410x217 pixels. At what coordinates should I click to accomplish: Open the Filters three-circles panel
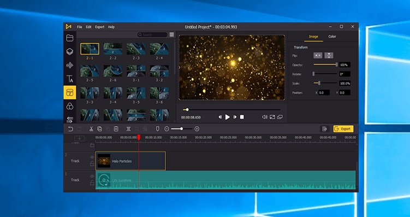click(70, 106)
